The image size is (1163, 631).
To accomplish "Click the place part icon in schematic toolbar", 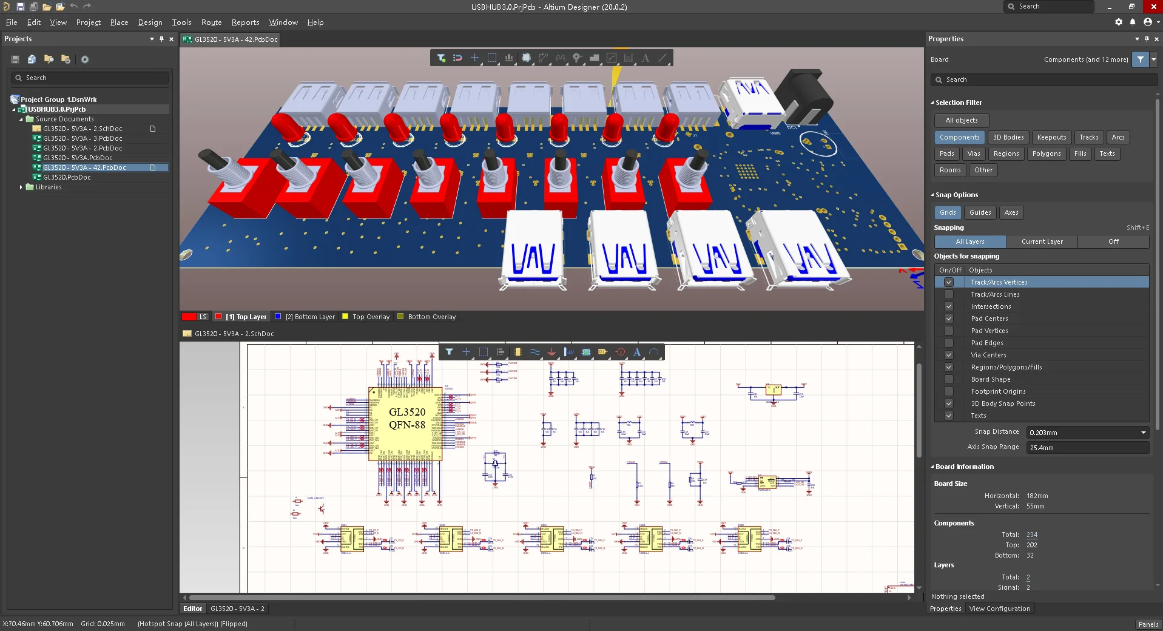I will (517, 352).
